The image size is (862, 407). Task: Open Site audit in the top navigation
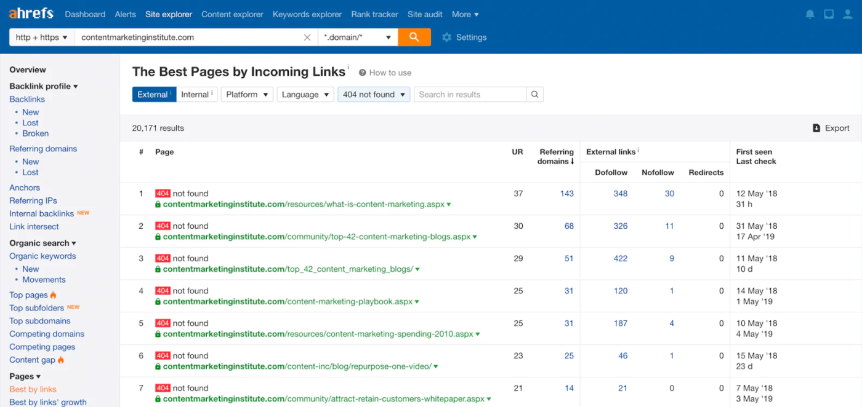[425, 14]
